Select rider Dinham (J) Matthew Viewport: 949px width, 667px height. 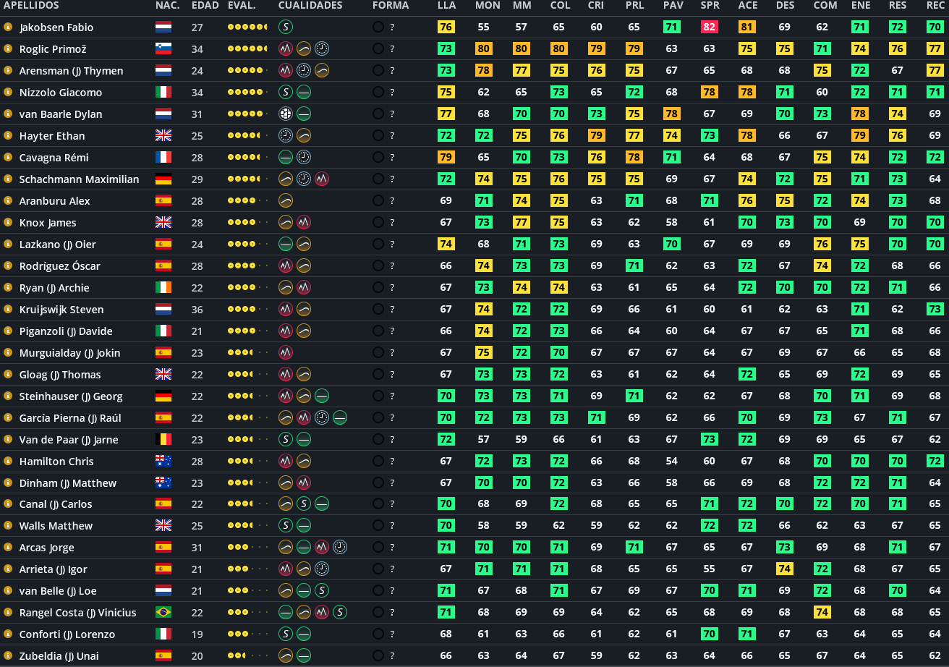(x=68, y=483)
